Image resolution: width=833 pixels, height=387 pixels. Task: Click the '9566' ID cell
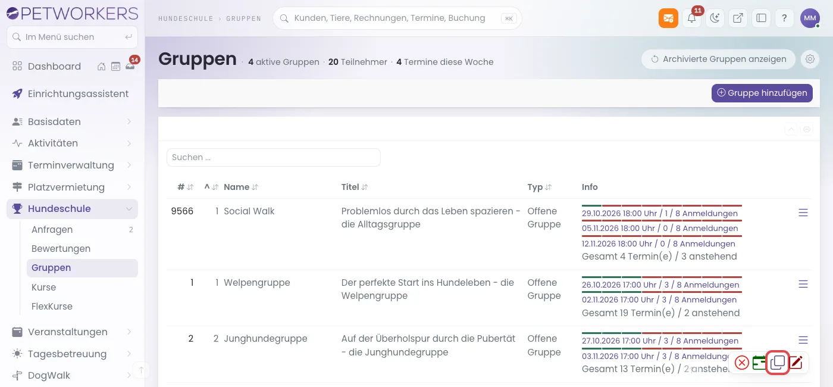click(x=182, y=211)
